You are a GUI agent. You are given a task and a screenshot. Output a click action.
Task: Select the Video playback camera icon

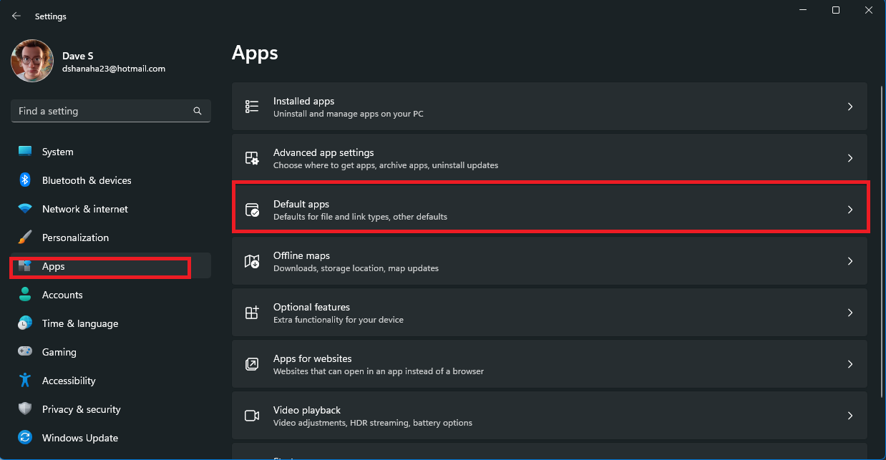point(252,415)
